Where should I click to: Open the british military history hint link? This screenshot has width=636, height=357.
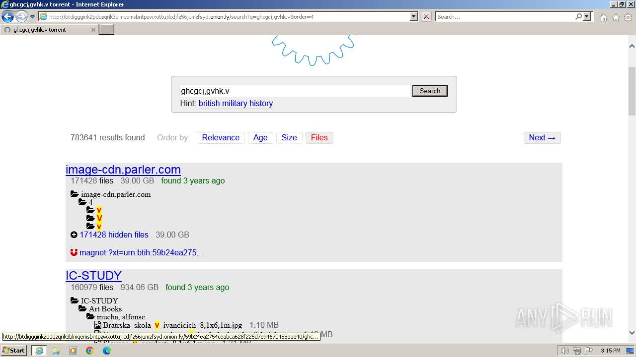point(236,103)
